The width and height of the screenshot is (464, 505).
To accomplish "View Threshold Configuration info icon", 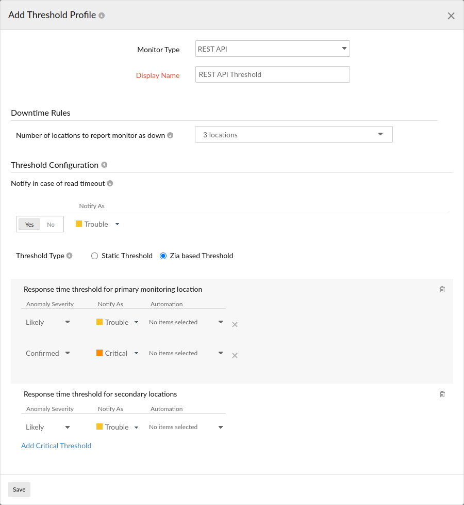I will tap(104, 165).
